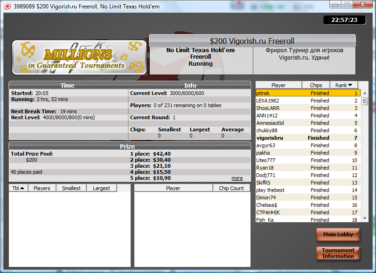Close the tournament lobby window

(x=363, y=5)
